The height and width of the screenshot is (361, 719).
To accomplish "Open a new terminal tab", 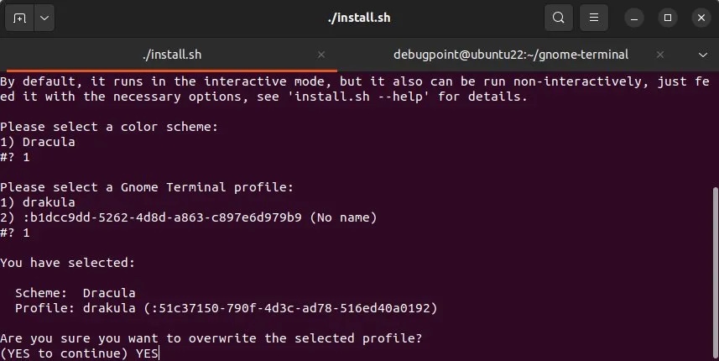I will pyautogui.click(x=20, y=17).
